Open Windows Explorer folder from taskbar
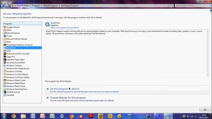212x119 pixels. [x=23, y=116]
